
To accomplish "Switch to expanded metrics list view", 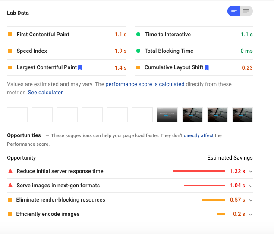I will [246, 11].
